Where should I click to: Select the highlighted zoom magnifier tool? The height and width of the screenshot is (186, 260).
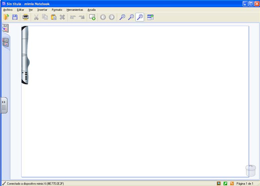click(x=140, y=17)
